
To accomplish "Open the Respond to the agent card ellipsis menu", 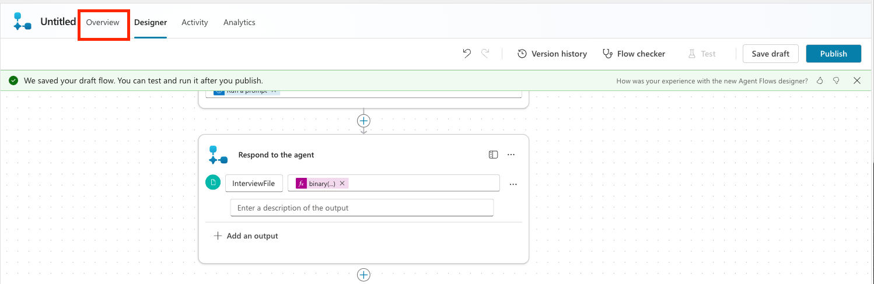I will tap(511, 155).
